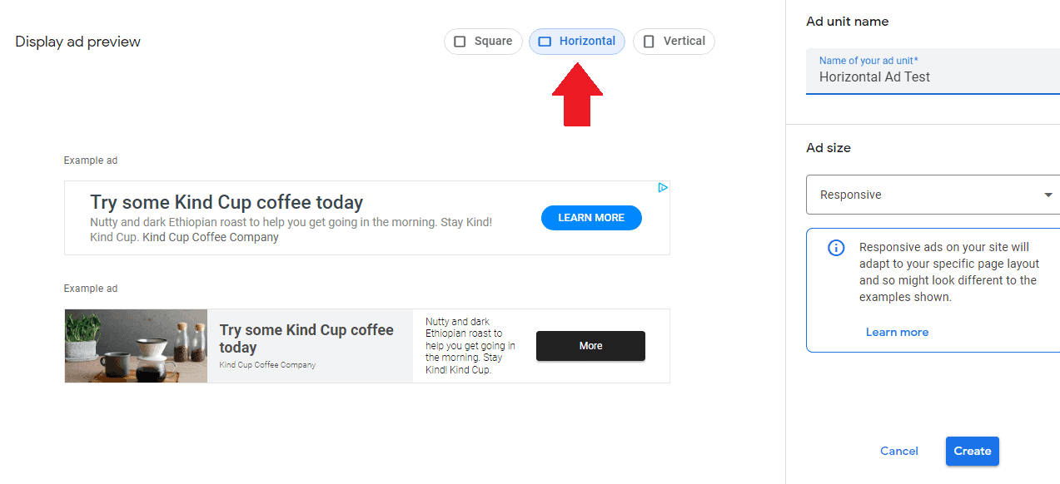Open the Learn more link
Viewport: 1060px width, 484px height.
pyautogui.click(x=897, y=332)
